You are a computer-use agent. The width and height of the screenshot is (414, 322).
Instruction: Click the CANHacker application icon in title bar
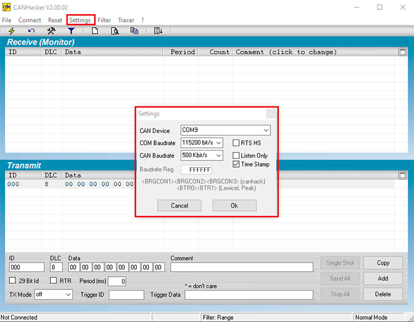(x=6, y=7)
